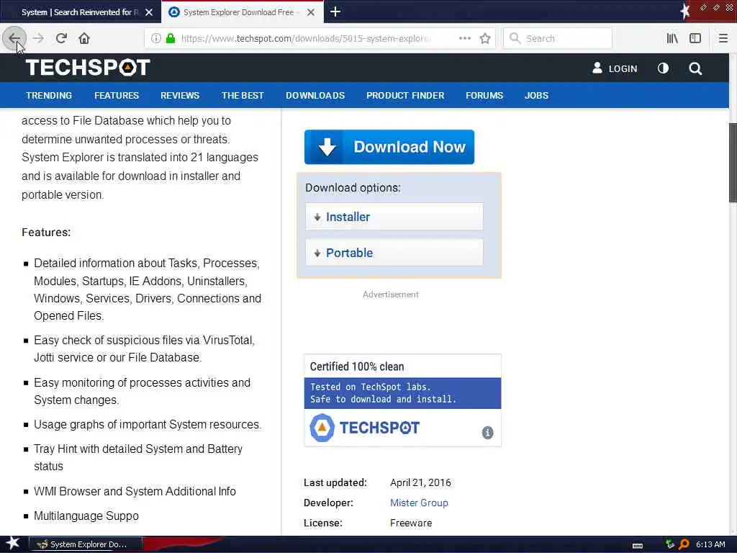Screen dimensions: 737x553
Task: Click the certified badge info icon
Action: (x=487, y=433)
